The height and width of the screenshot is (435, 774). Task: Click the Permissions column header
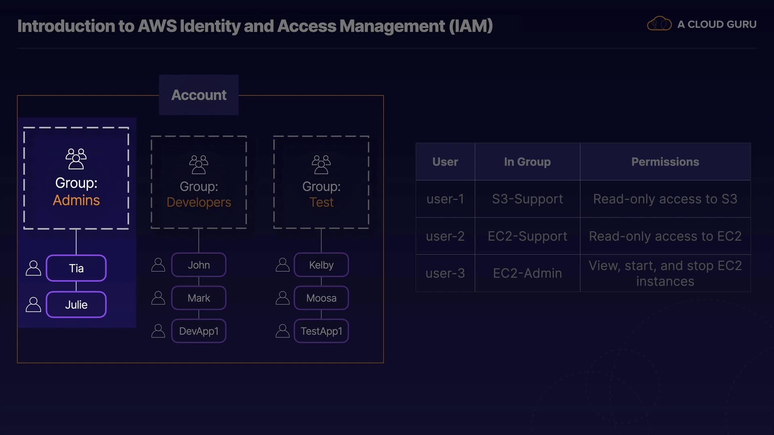[x=665, y=162]
